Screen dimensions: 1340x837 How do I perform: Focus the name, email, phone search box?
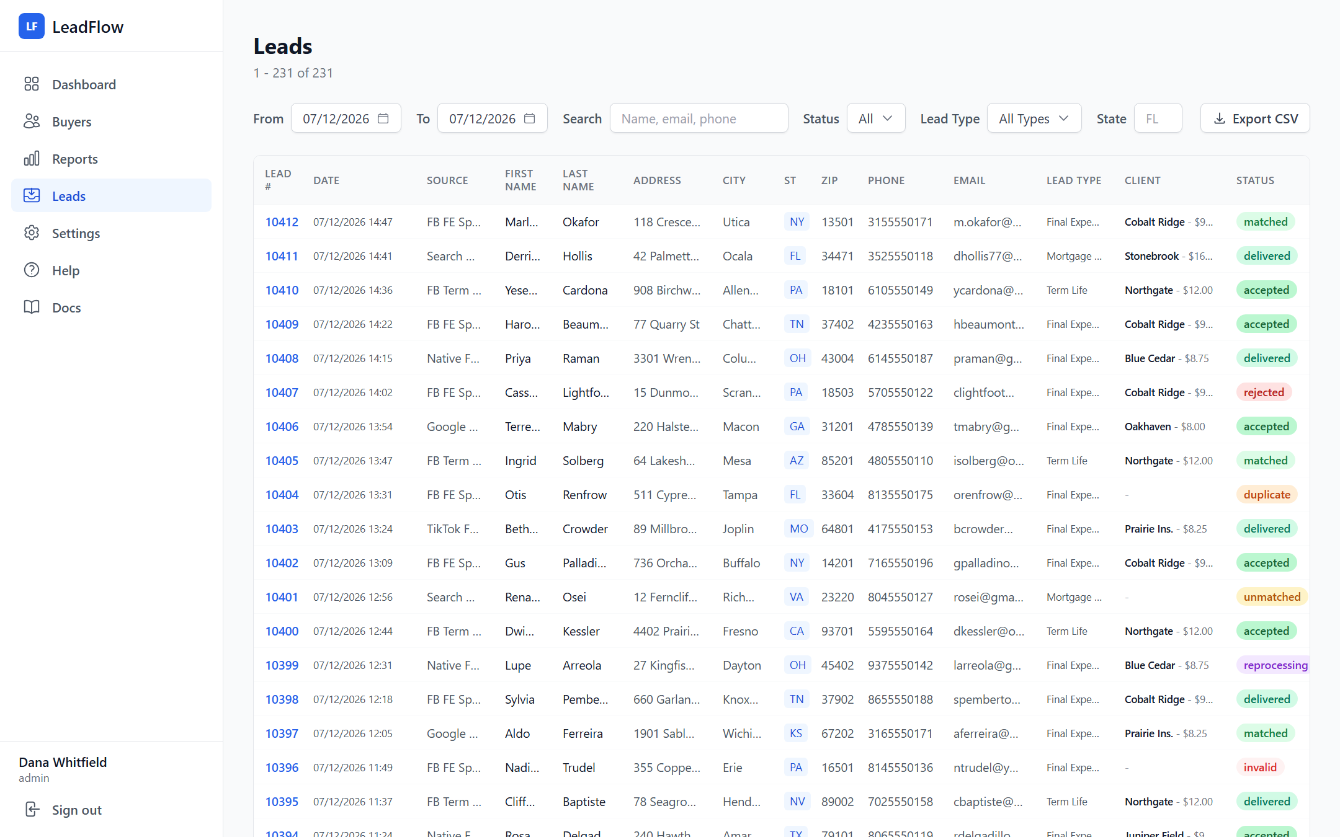click(699, 118)
